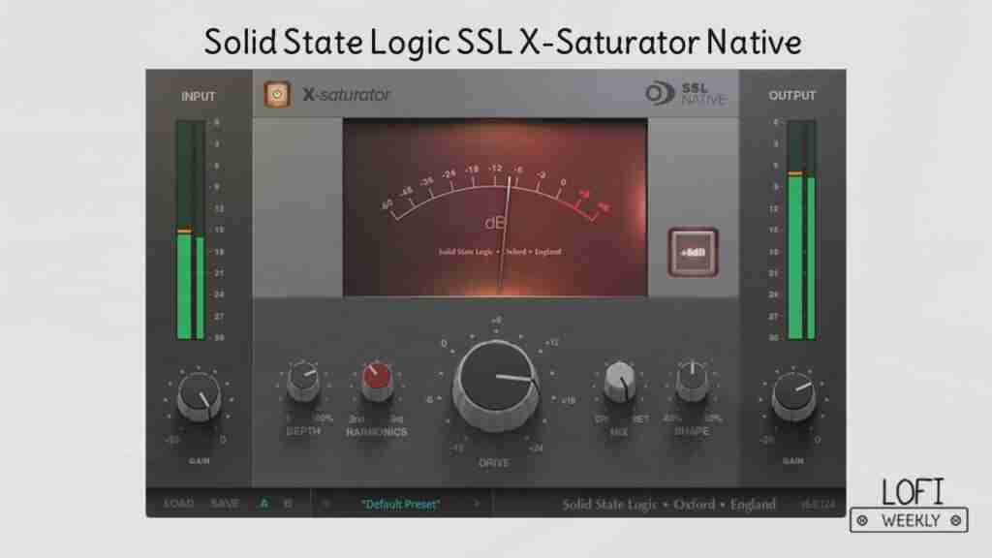Image resolution: width=992 pixels, height=558 pixels.
Task: Click the red Harmonics knob
Action: click(377, 381)
